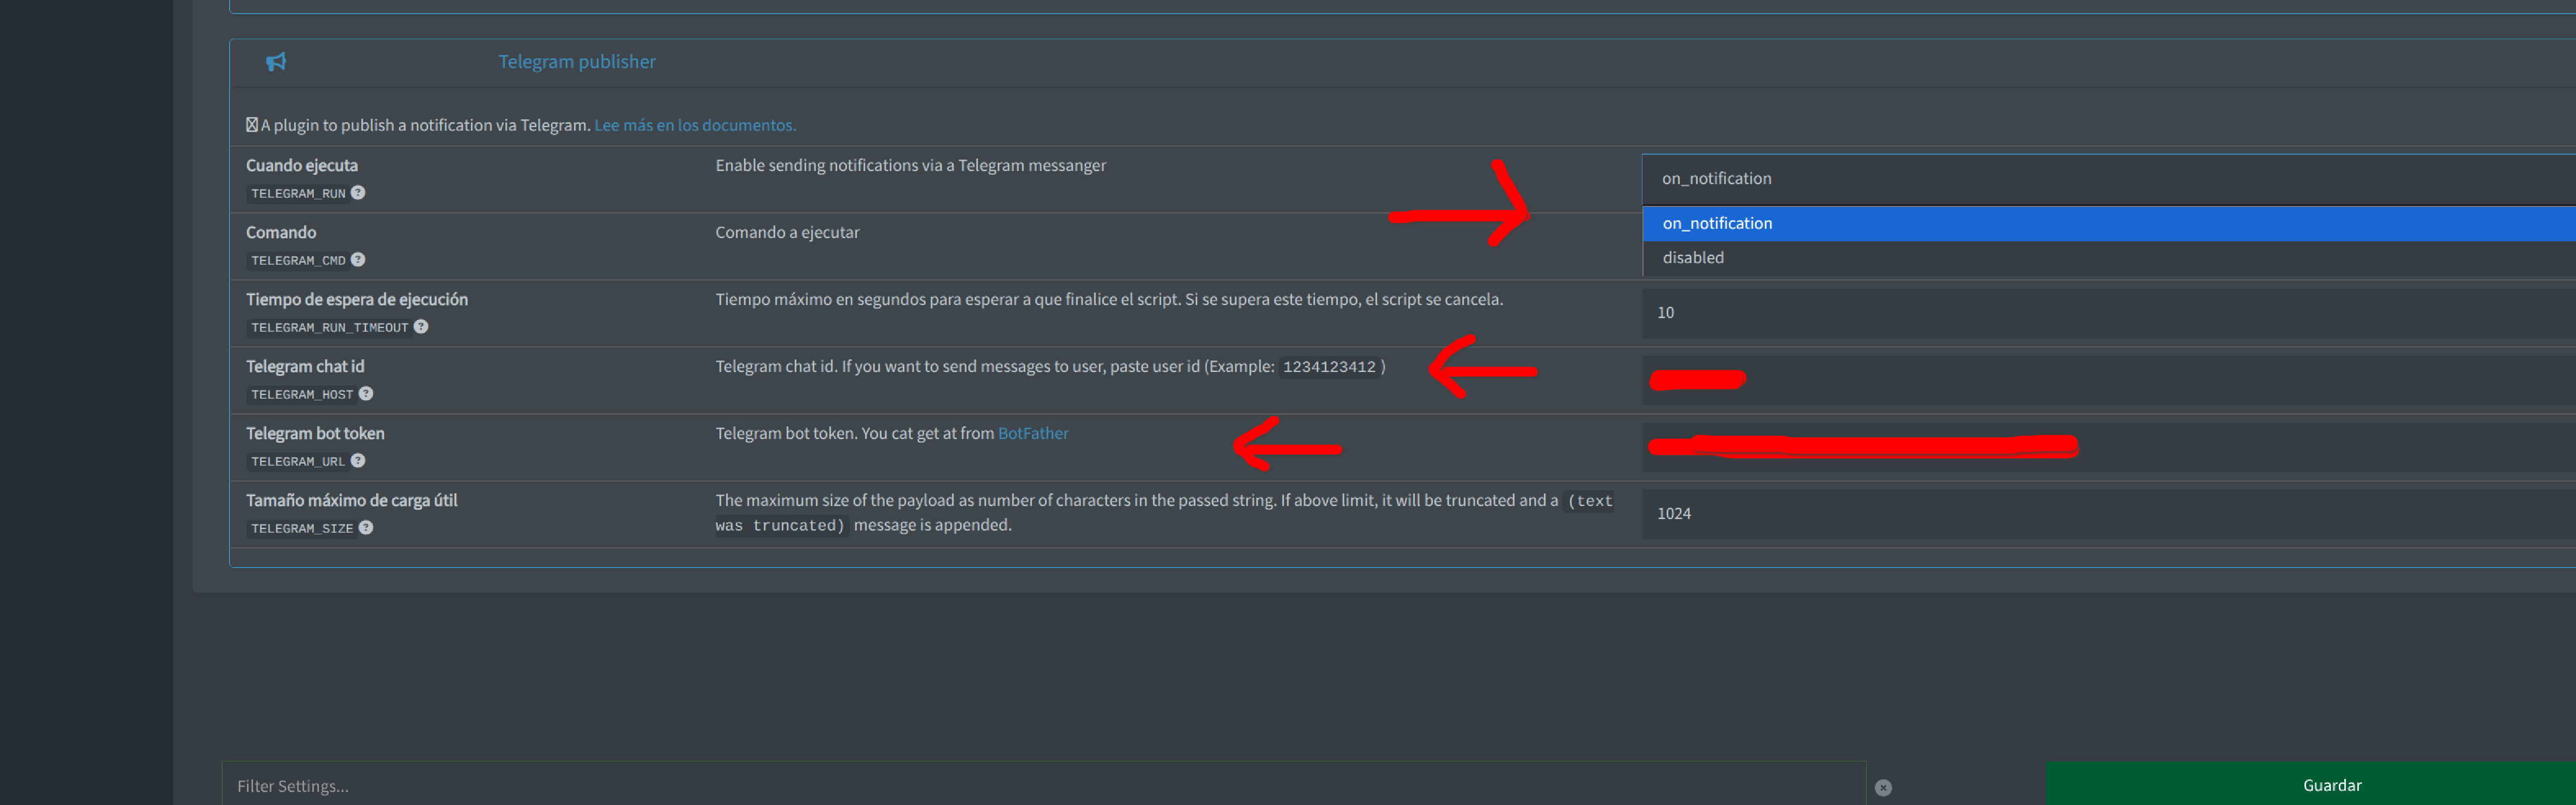Clear the filter with the X icon

(1883, 787)
